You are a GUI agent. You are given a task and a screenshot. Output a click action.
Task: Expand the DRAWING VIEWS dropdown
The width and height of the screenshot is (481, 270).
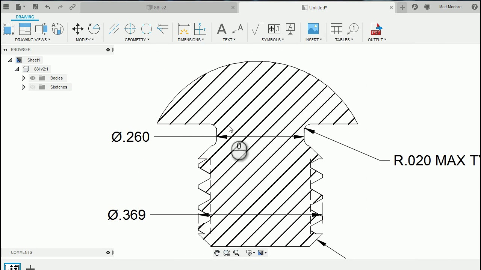pos(33,40)
